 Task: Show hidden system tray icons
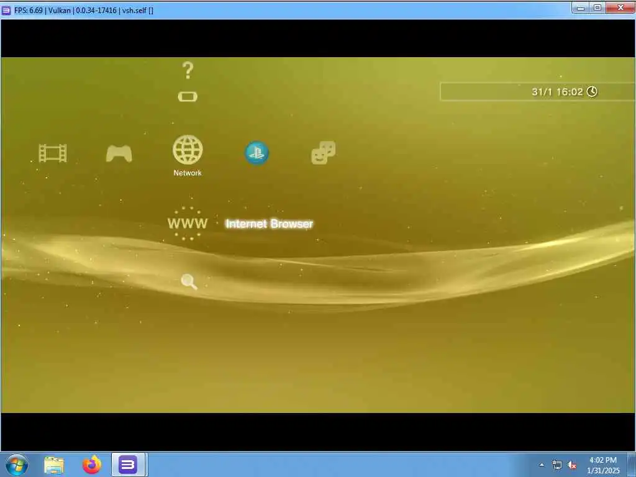click(542, 465)
